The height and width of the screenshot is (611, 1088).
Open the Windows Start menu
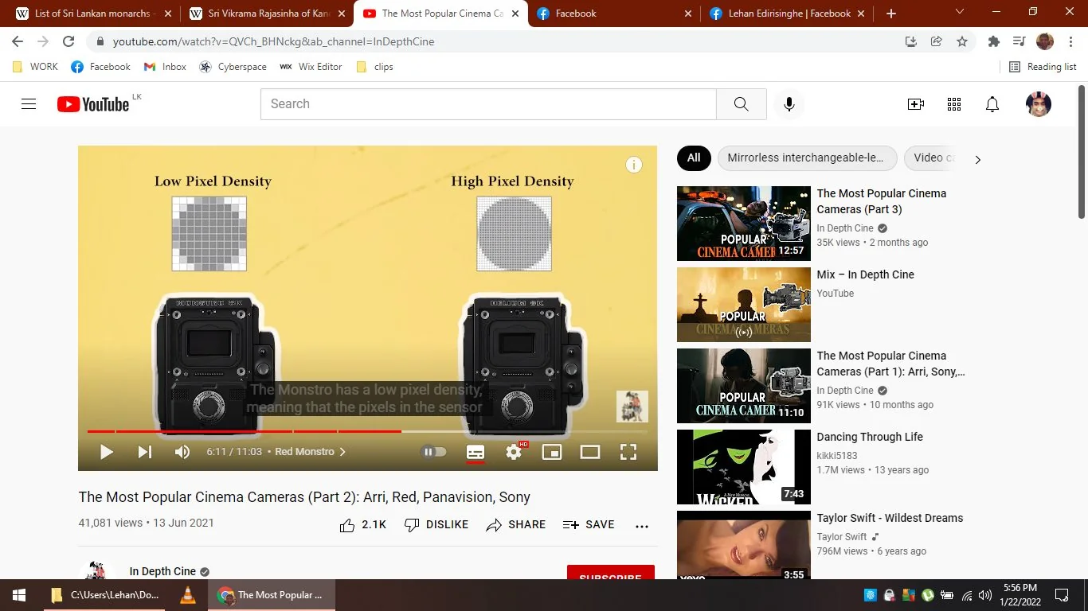click(19, 595)
